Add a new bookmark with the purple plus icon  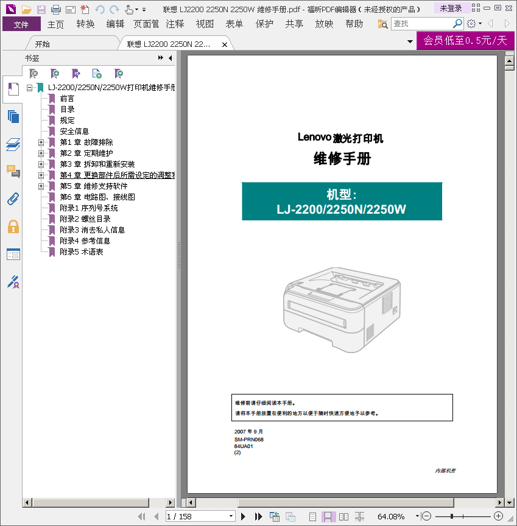pos(55,74)
